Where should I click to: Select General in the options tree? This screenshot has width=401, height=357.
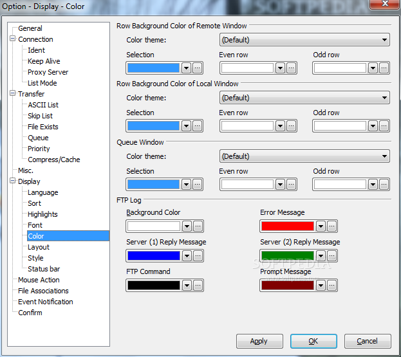coord(30,28)
